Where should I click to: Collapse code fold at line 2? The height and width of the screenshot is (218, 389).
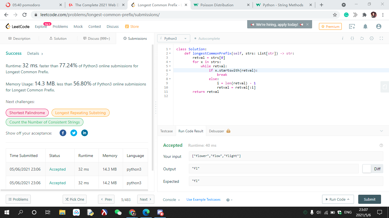pyautogui.click(x=170, y=53)
